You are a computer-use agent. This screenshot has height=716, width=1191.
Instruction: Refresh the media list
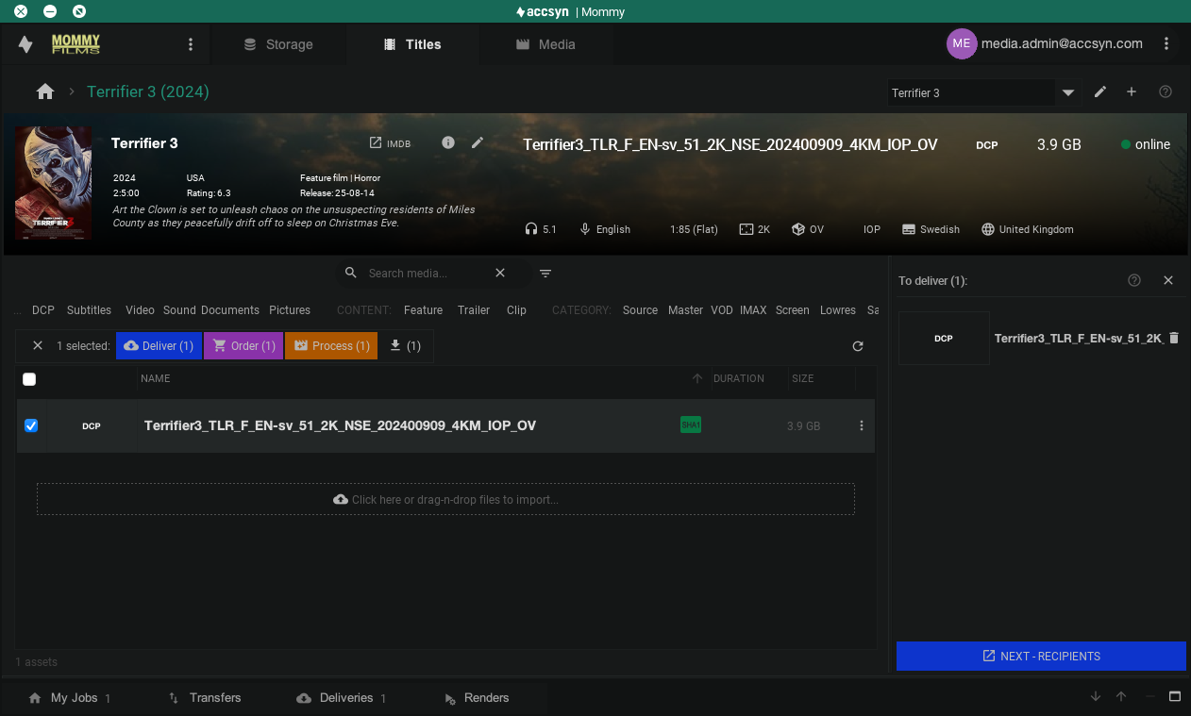(x=858, y=346)
